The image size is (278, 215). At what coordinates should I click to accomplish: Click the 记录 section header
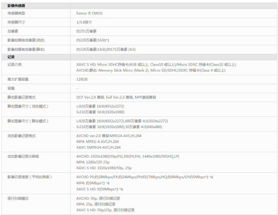point(11,57)
